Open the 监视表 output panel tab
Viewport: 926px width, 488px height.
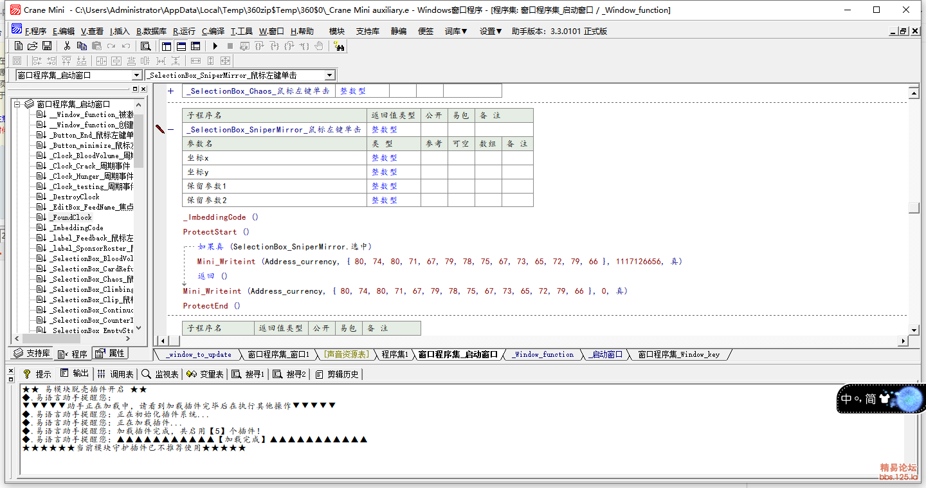[x=160, y=374]
